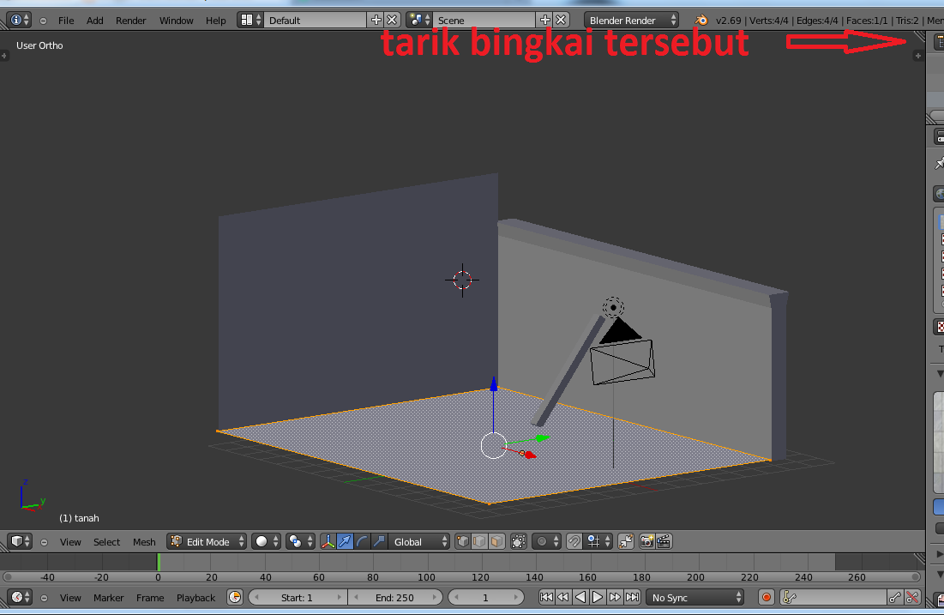Open the 3D View's View menu
This screenshot has height=615, width=944.
(70, 542)
